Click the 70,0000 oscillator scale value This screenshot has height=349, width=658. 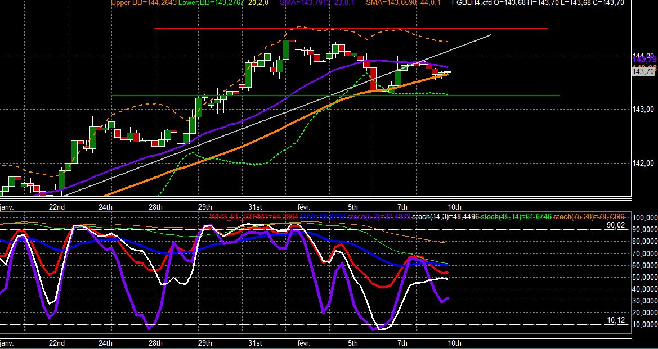(644, 253)
